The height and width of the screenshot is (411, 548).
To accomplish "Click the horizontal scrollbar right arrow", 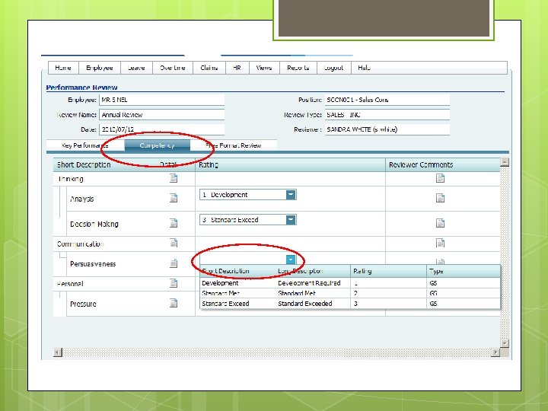I will pyautogui.click(x=495, y=352).
